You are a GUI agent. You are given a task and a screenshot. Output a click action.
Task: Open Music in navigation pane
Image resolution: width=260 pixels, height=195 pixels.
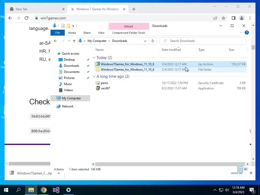click(x=68, y=84)
